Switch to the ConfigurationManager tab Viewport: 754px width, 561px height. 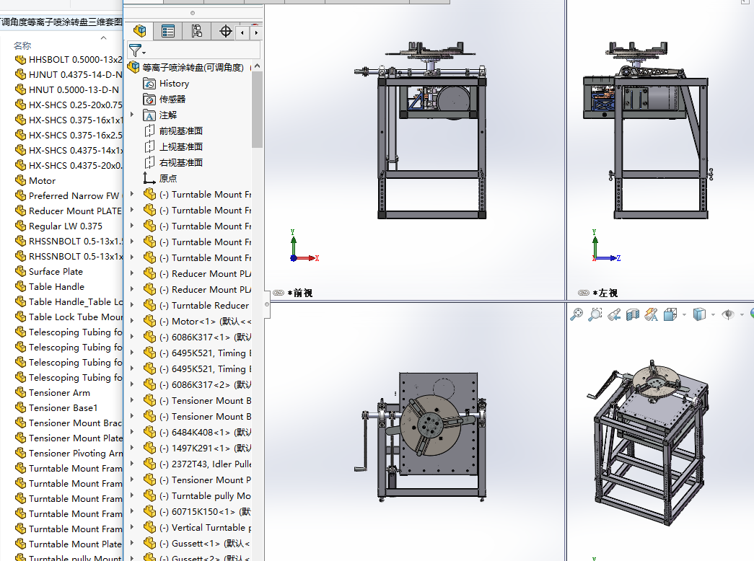(197, 31)
